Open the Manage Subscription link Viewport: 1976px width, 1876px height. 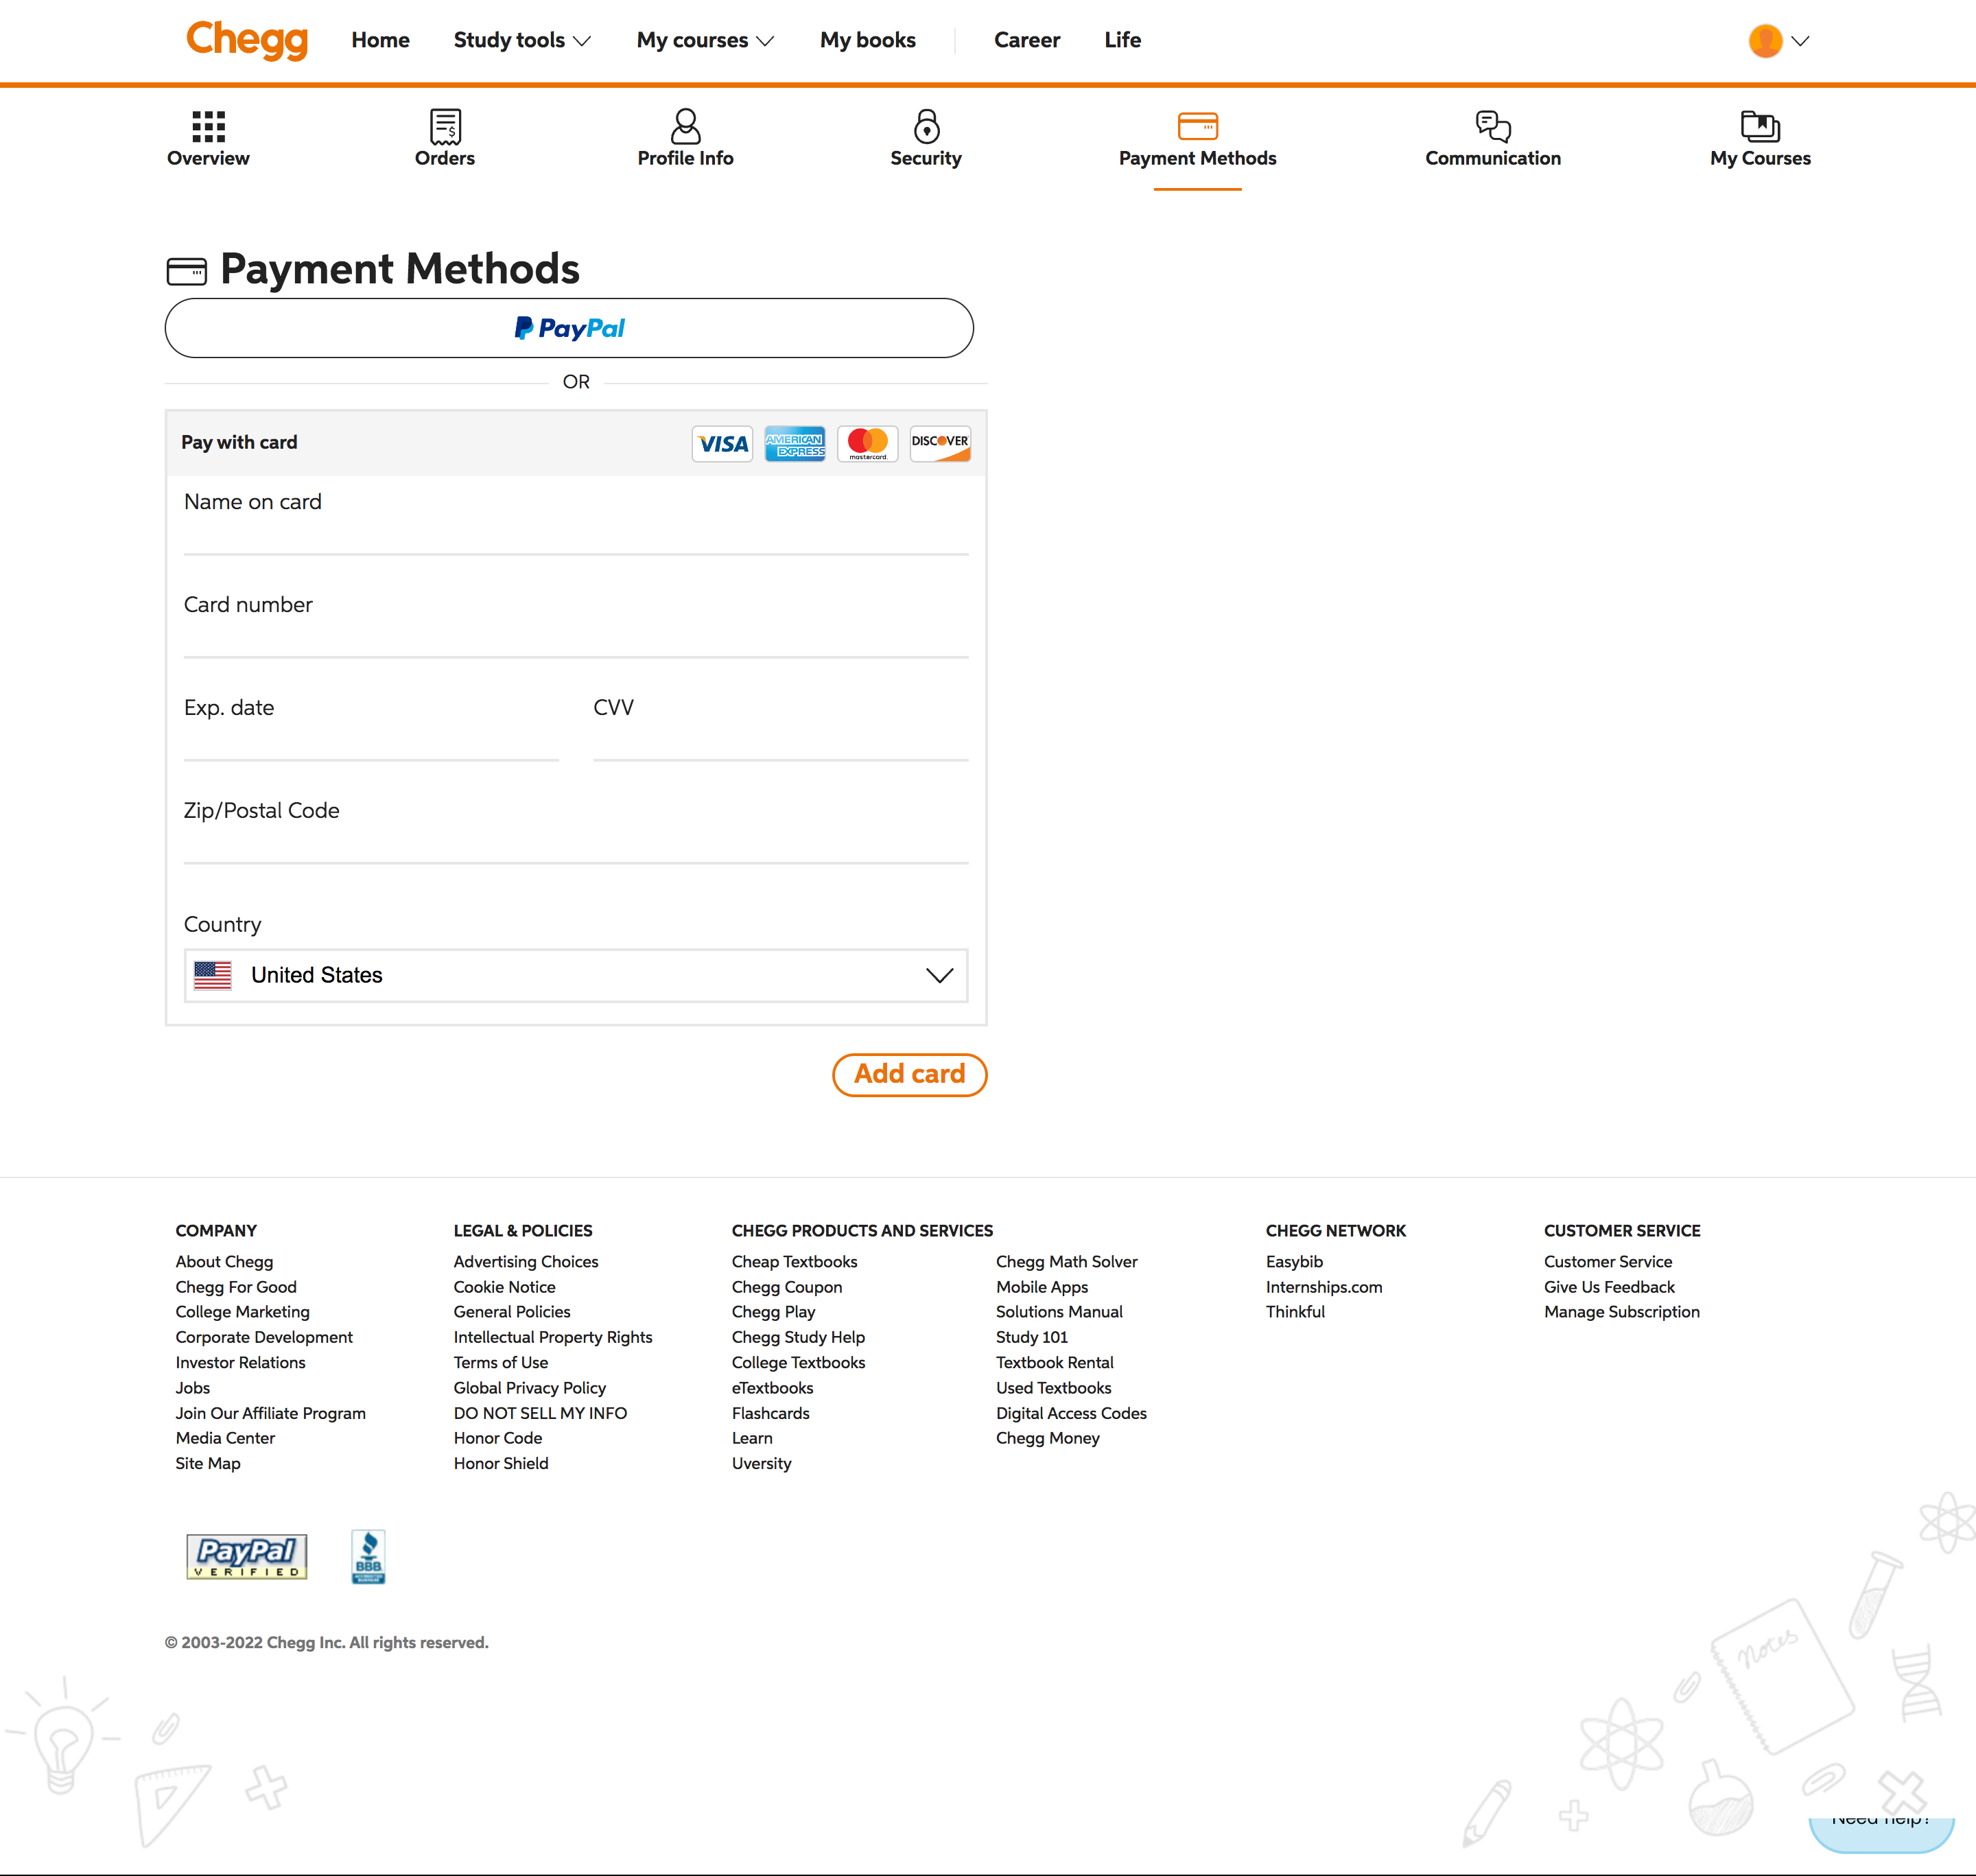[1621, 1312]
